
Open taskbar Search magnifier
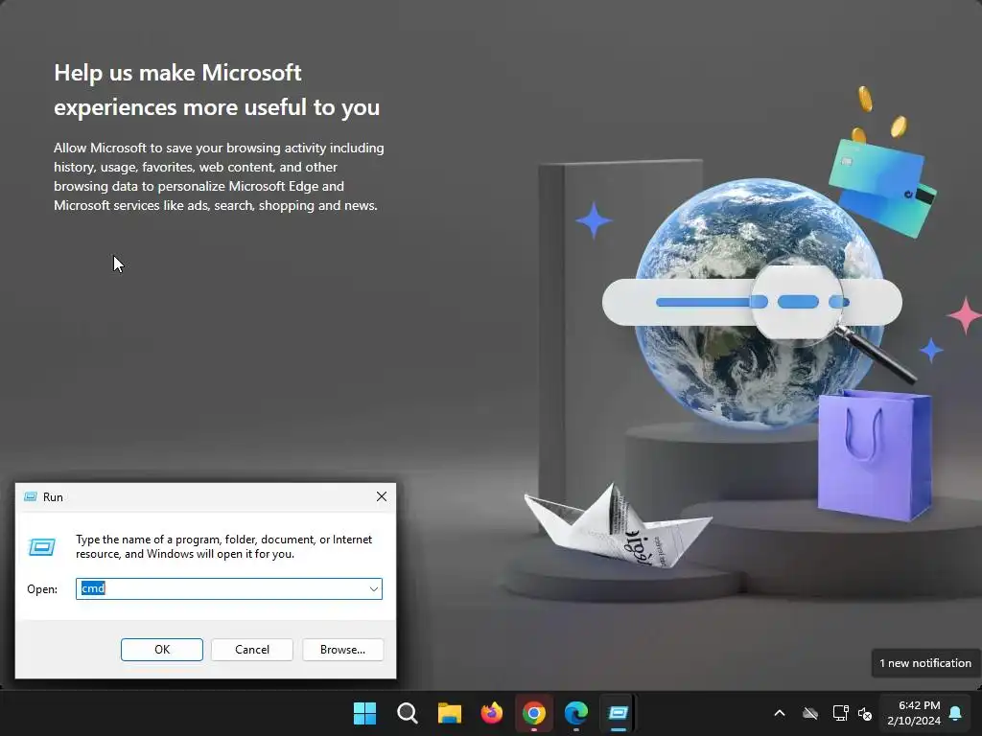coord(407,713)
